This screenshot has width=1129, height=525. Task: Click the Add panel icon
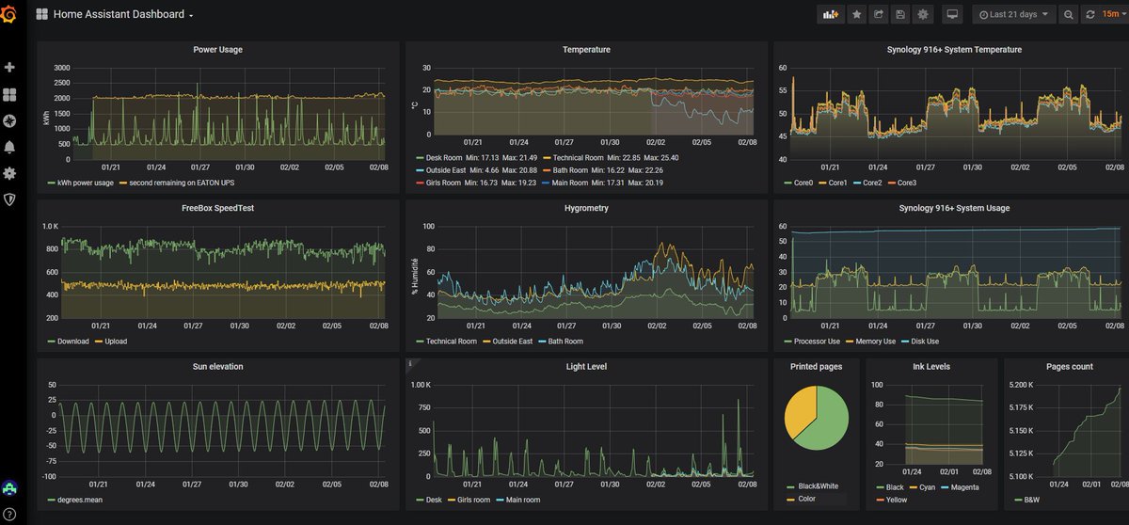(x=831, y=14)
